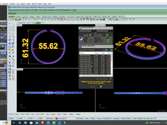Click the Gem Reporter snowflake icon

80,28
